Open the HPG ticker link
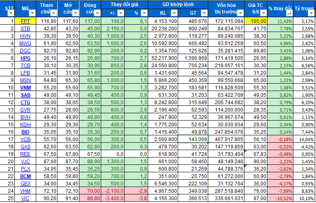This screenshot has height=203, width=316. (x=26, y=58)
